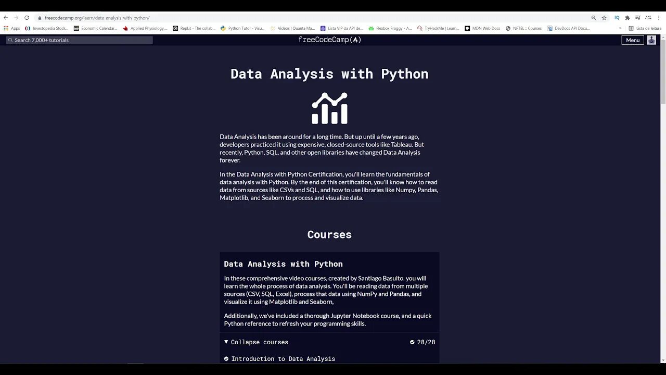Open the zoom magnifier icon in address bar
The image size is (666, 375).
click(593, 18)
